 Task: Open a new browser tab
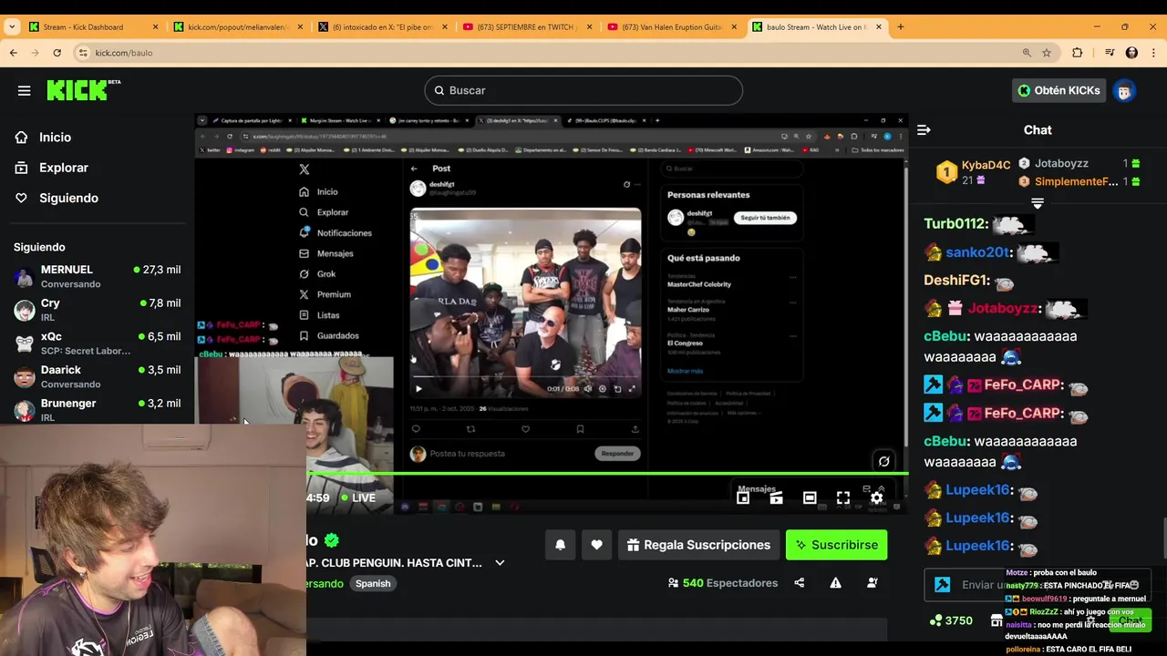(x=900, y=26)
